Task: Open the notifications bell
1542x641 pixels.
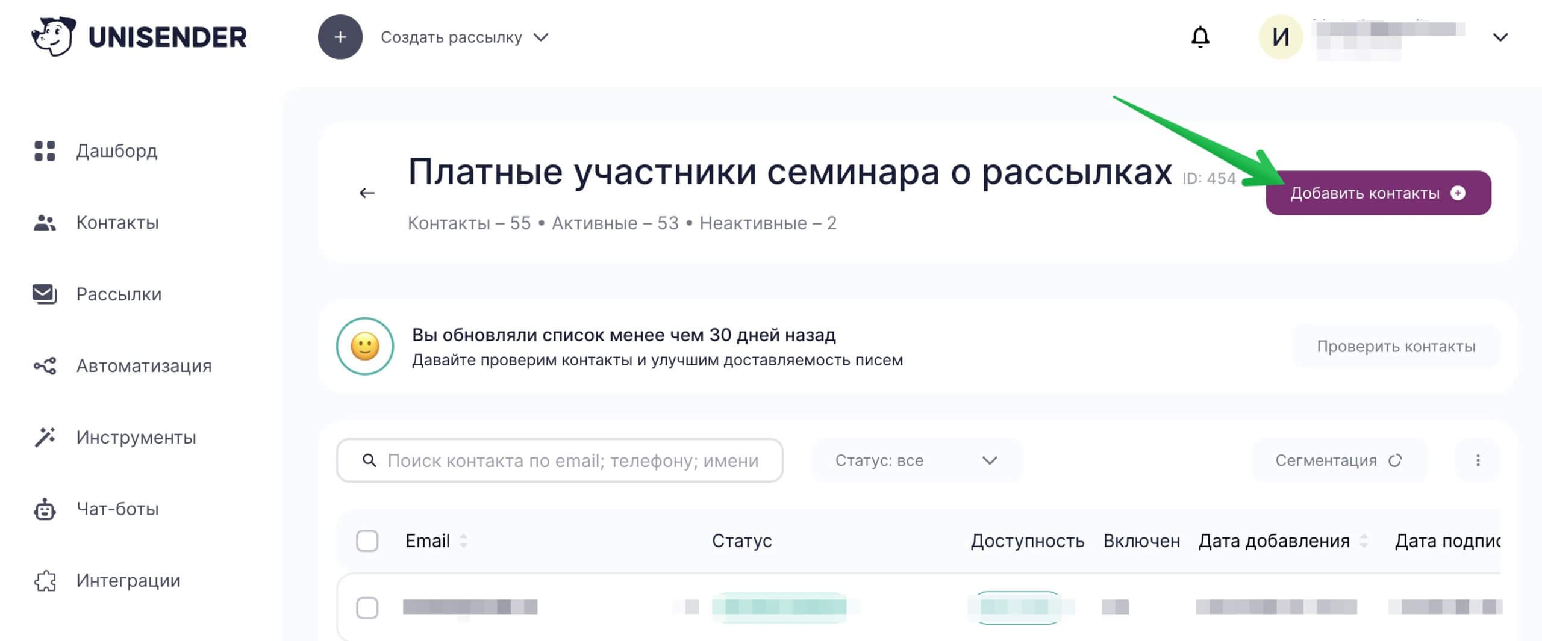Action: pos(1200,37)
